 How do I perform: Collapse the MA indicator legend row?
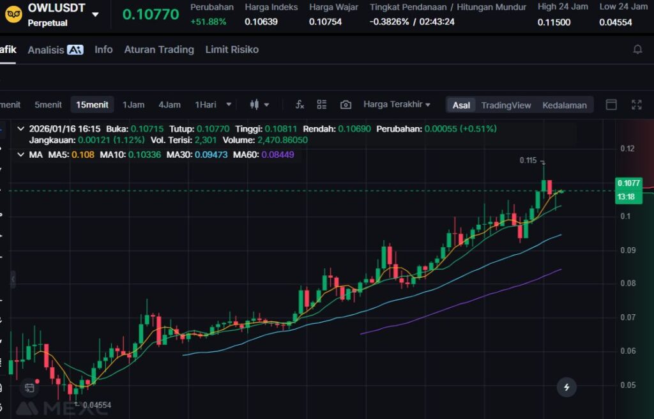pos(21,155)
